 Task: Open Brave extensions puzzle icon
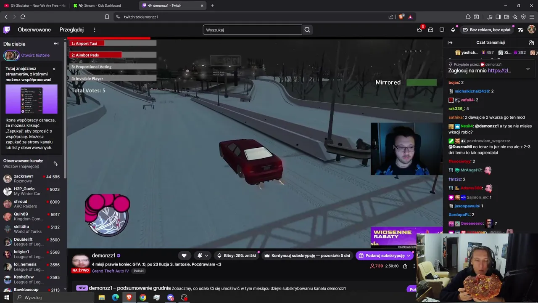point(468,17)
